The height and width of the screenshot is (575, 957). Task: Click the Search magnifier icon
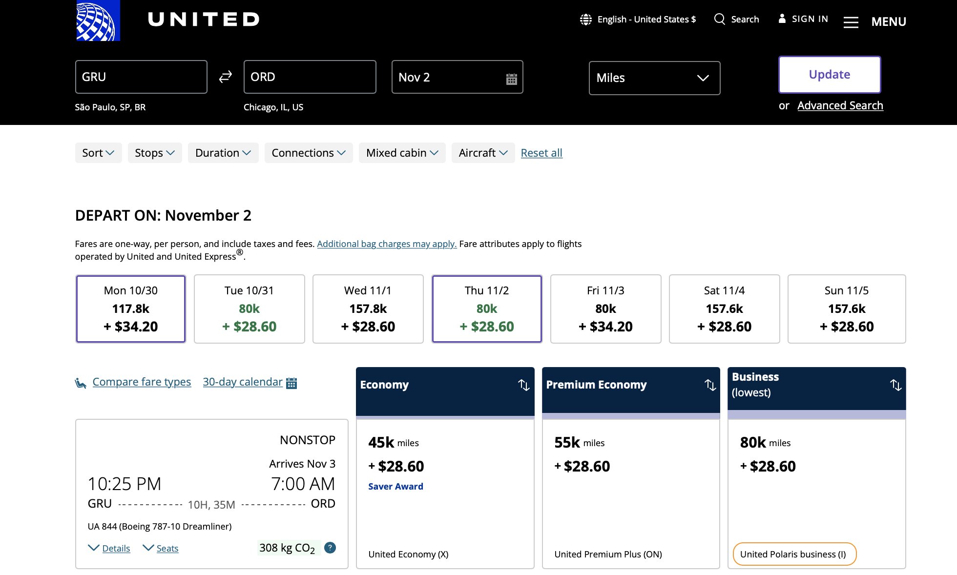pos(719,19)
